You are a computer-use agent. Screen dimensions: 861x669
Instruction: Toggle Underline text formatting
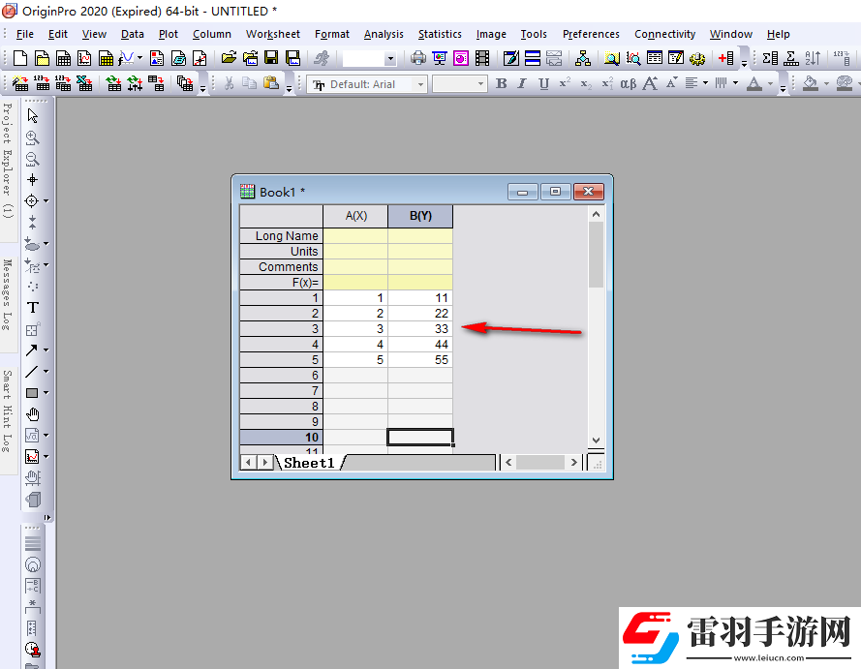pos(543,84)
